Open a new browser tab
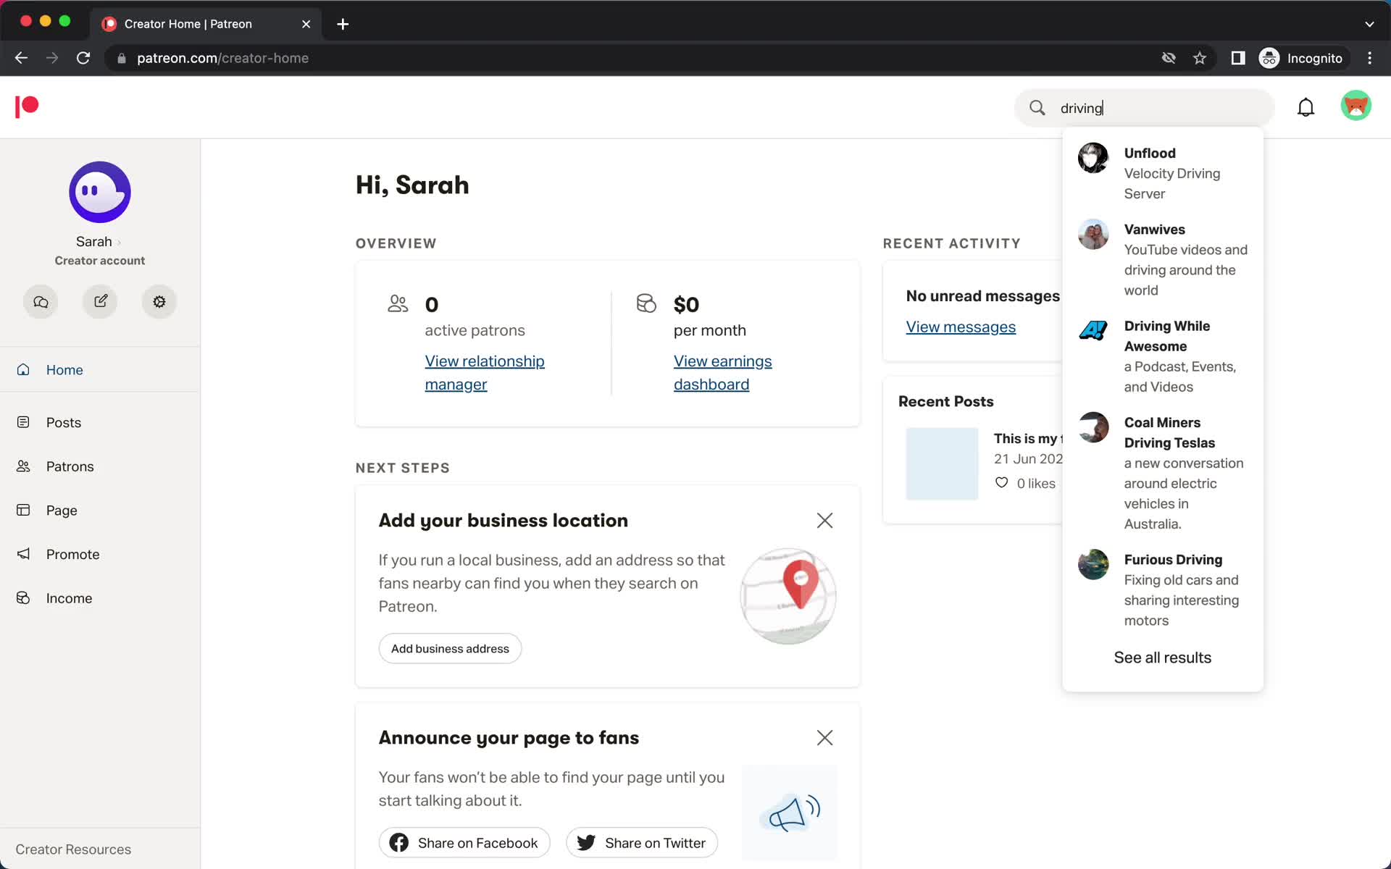Viewport: 1391px width, 869px height. (x=343, y=24)
